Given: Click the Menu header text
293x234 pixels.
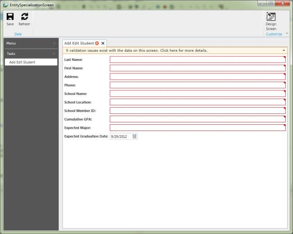Looking at the screenshot, I should coord(11,43).
